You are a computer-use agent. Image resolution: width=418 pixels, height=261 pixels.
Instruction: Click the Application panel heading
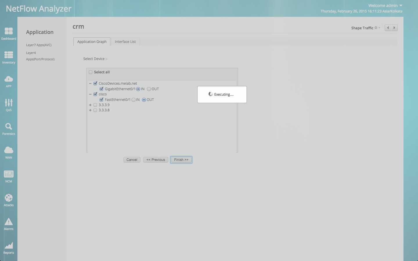pyautogui.click(x=40, y=32)
